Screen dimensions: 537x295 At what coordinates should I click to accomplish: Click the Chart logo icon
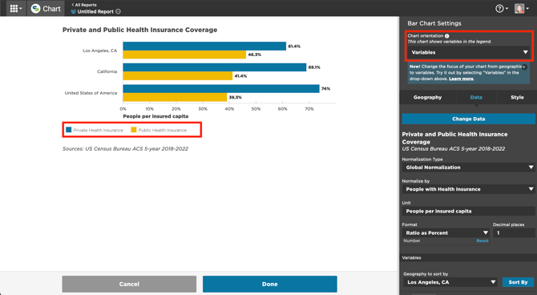tap(35, 9)
